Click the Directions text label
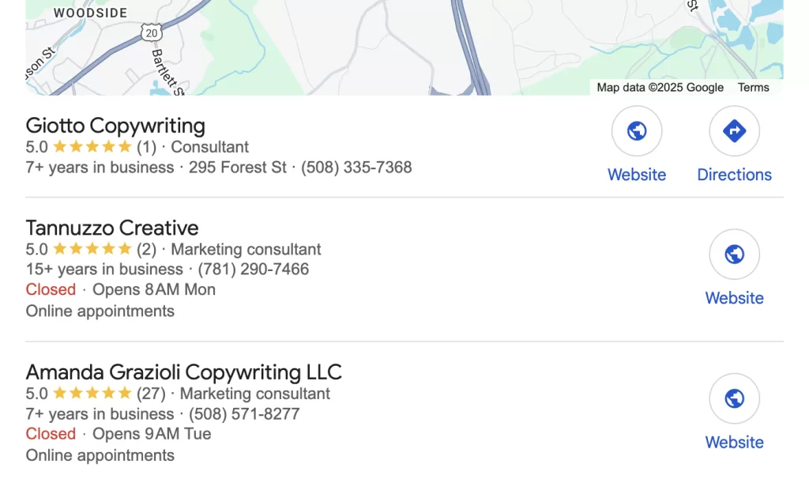Image resolution: width=809 pixels, height=498 pixels. tap(734, 175)
